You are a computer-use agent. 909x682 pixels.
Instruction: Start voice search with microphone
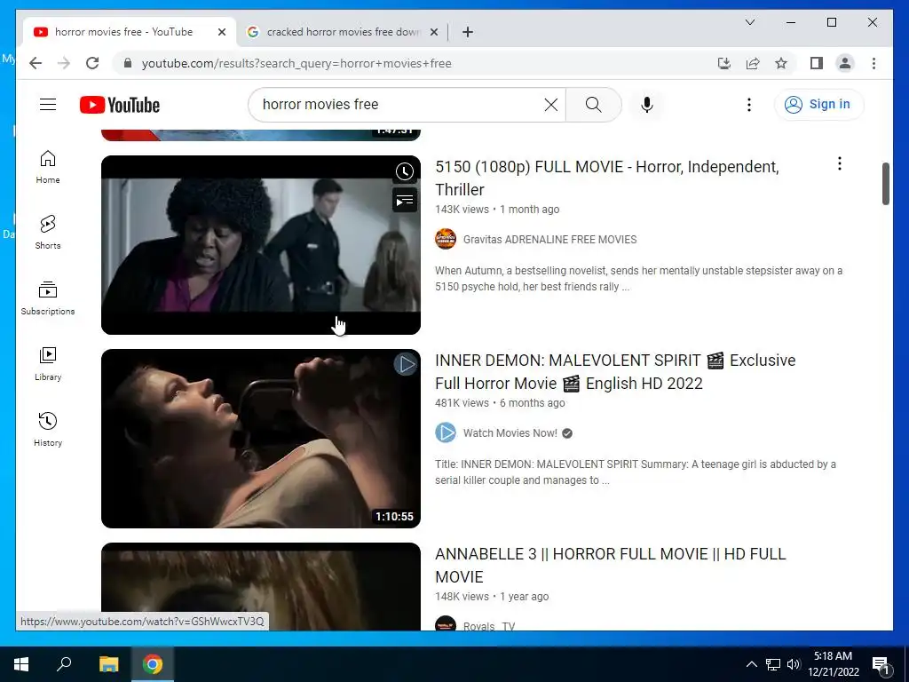coord(647,105)
